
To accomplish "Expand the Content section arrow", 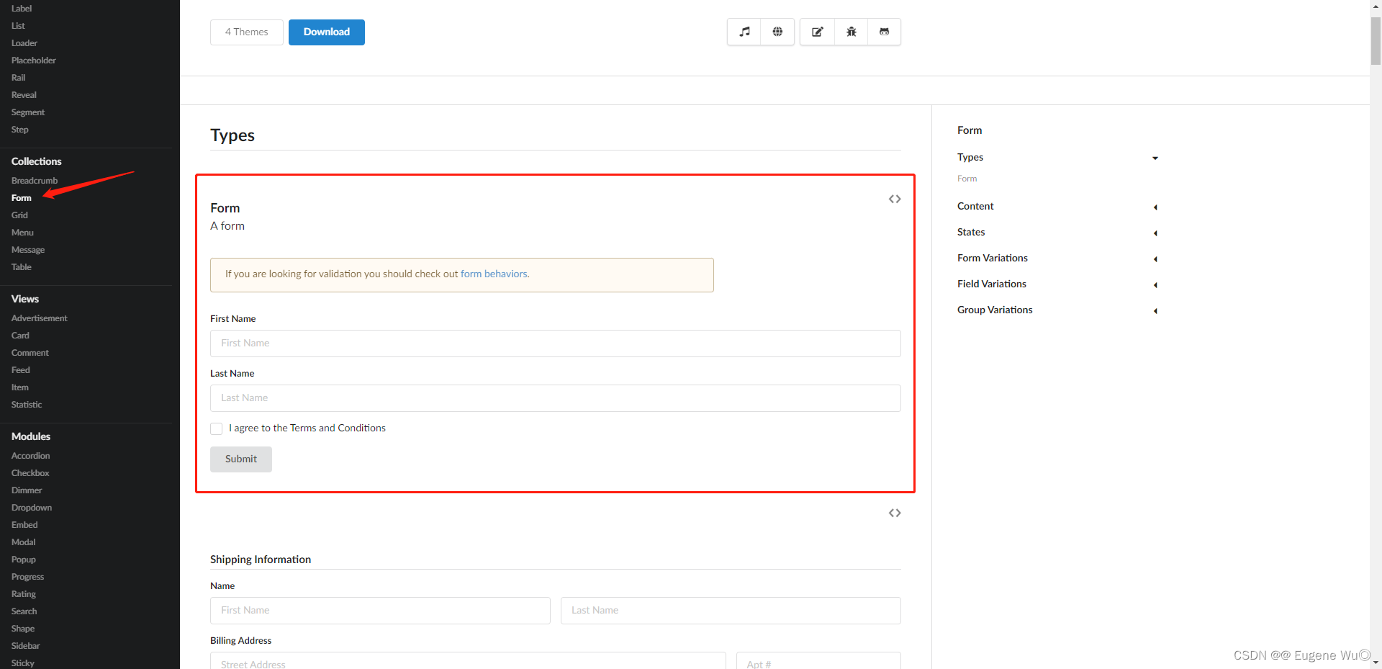I will 1155,207.
